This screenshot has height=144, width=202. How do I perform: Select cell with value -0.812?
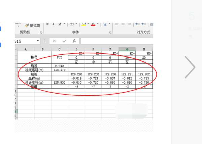127,78
